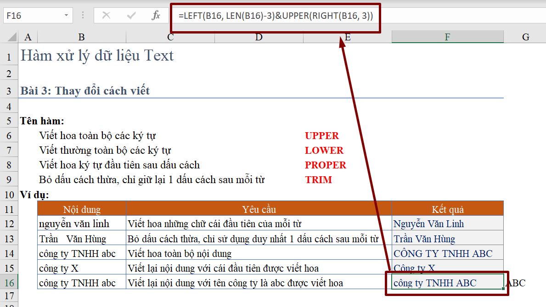546x307 pixels.
Task: Select column B header
Action: tap(81, 37)
